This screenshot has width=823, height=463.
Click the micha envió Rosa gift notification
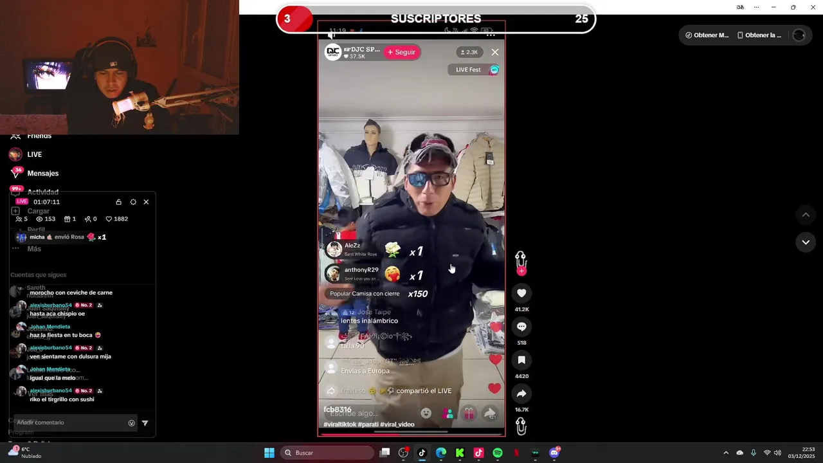coord(62,237)
